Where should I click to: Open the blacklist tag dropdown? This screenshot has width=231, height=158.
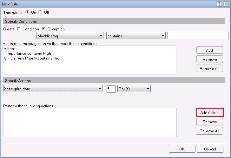[70, 36]
